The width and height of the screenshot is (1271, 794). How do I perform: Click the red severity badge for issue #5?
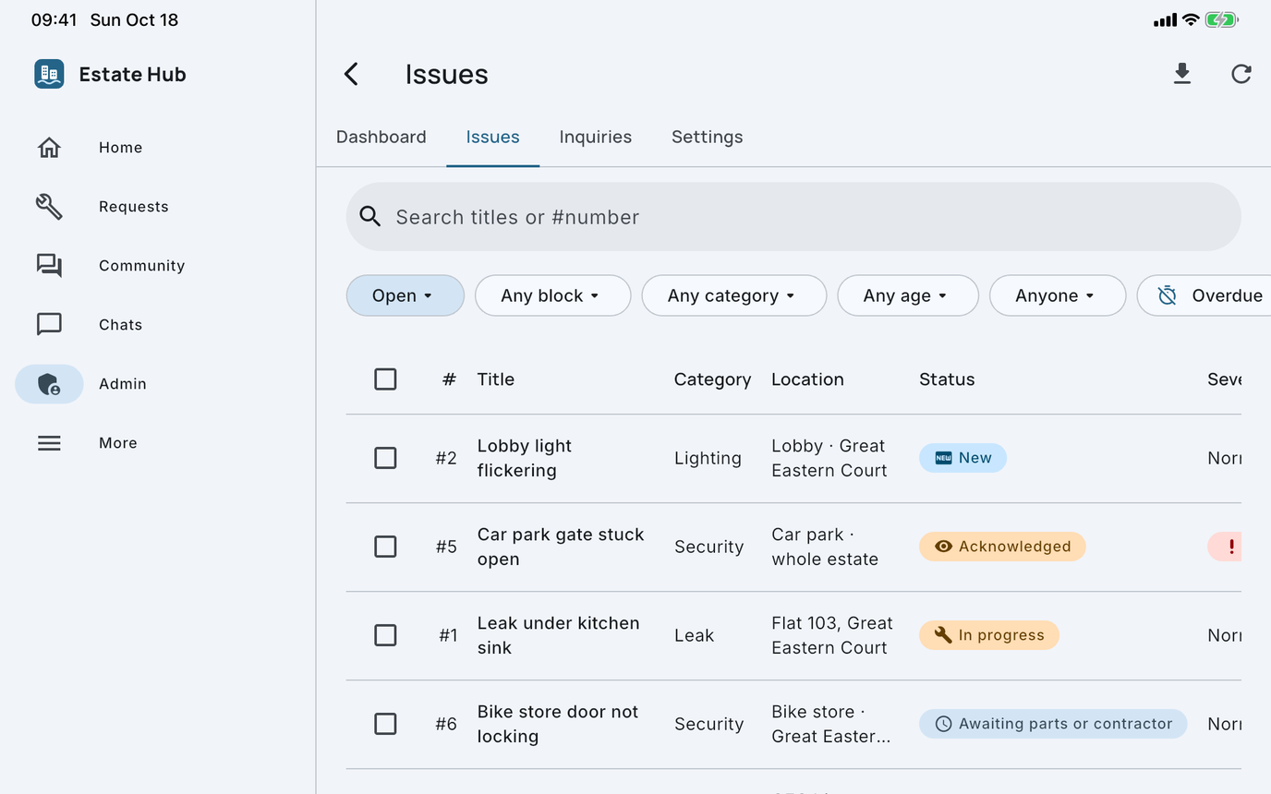[x=1225, y=547]
